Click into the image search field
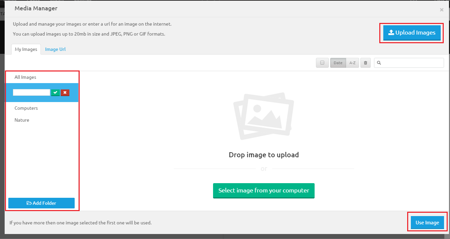The height and width of the screenshot is (239, 450). 412,63
